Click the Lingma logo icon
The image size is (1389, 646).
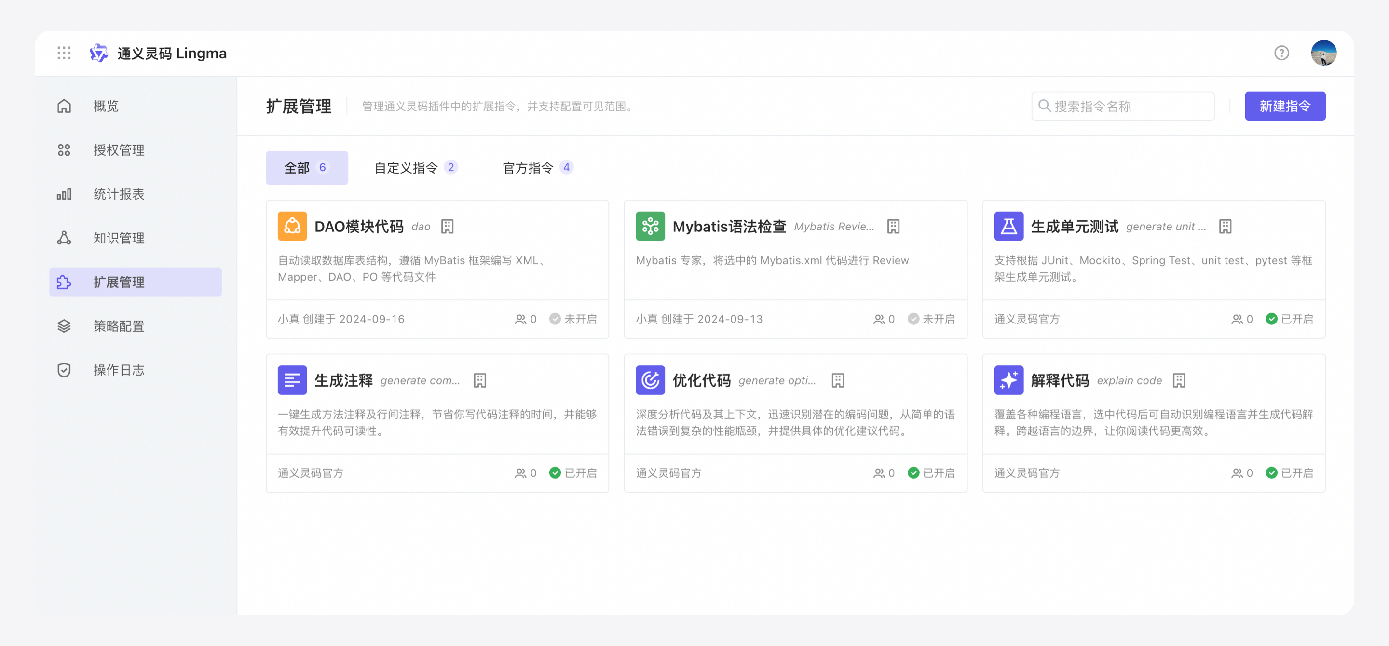99,53
